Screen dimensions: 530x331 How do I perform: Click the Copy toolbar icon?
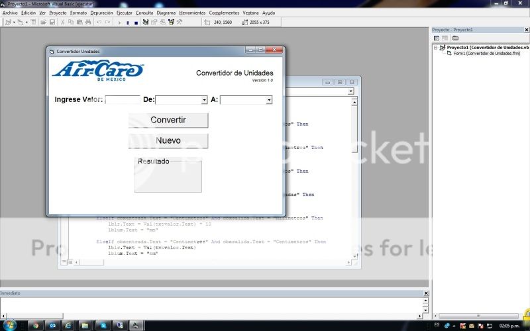pyautogui.click(x=71, y=23)
